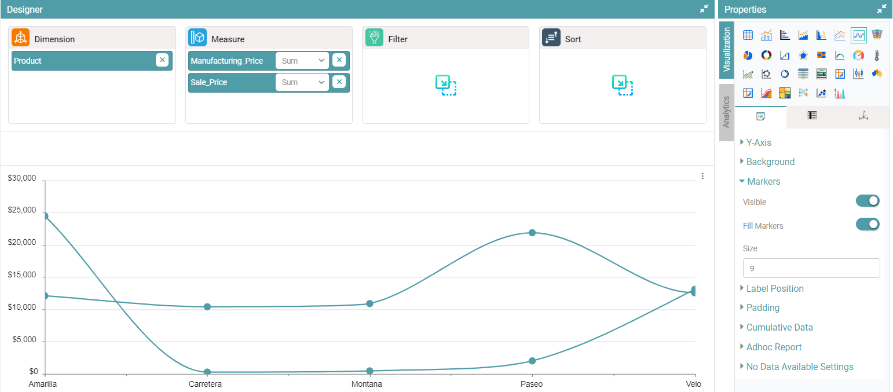Select the gauge chart visualization icon
This screenshot has height=392, width=893.
pos(858,55)
